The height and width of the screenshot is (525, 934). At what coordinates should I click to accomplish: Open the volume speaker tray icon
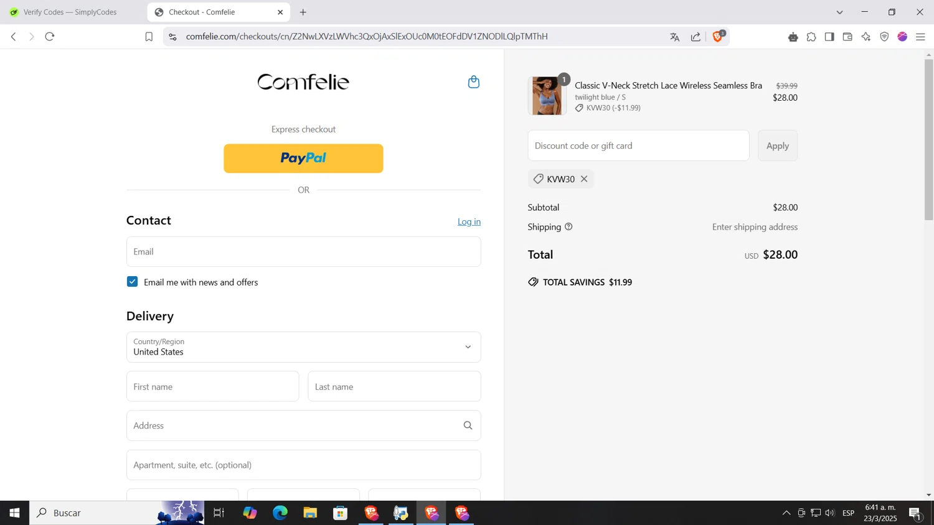(x=830, y=513)
